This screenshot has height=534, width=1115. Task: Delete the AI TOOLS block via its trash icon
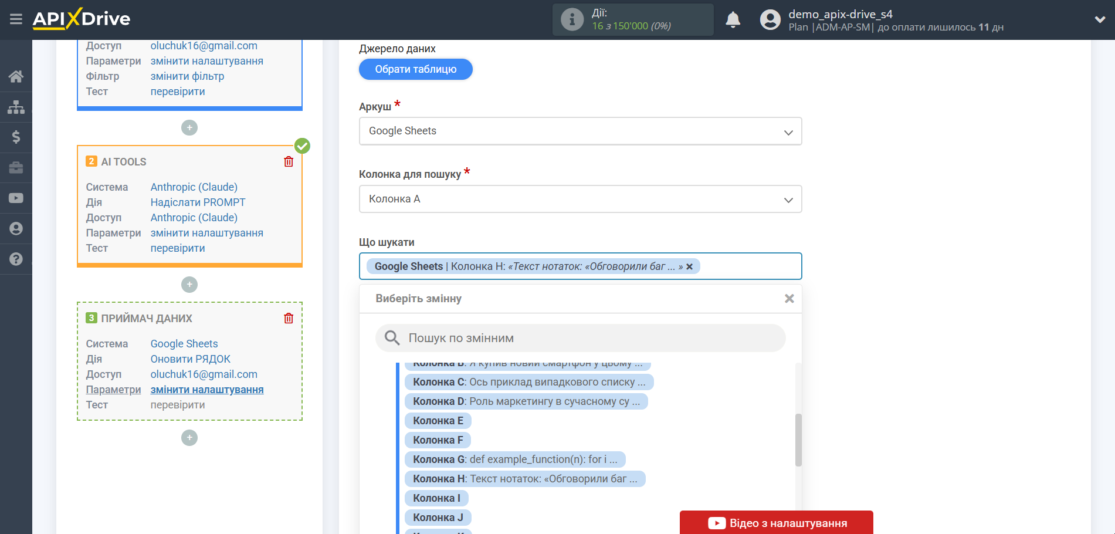[288, 161]
